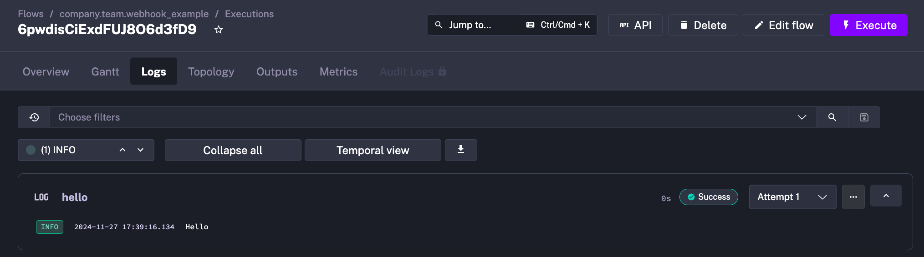This screenshot has height=257, width=924.
Task: Toggle the Temporal view button
Action: [x=373, y=150]
